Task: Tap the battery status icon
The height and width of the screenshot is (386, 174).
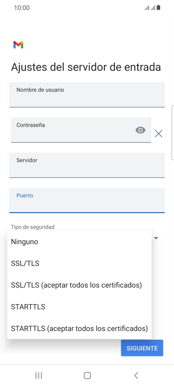Action: pyautogui.click(x=158, y=8)
